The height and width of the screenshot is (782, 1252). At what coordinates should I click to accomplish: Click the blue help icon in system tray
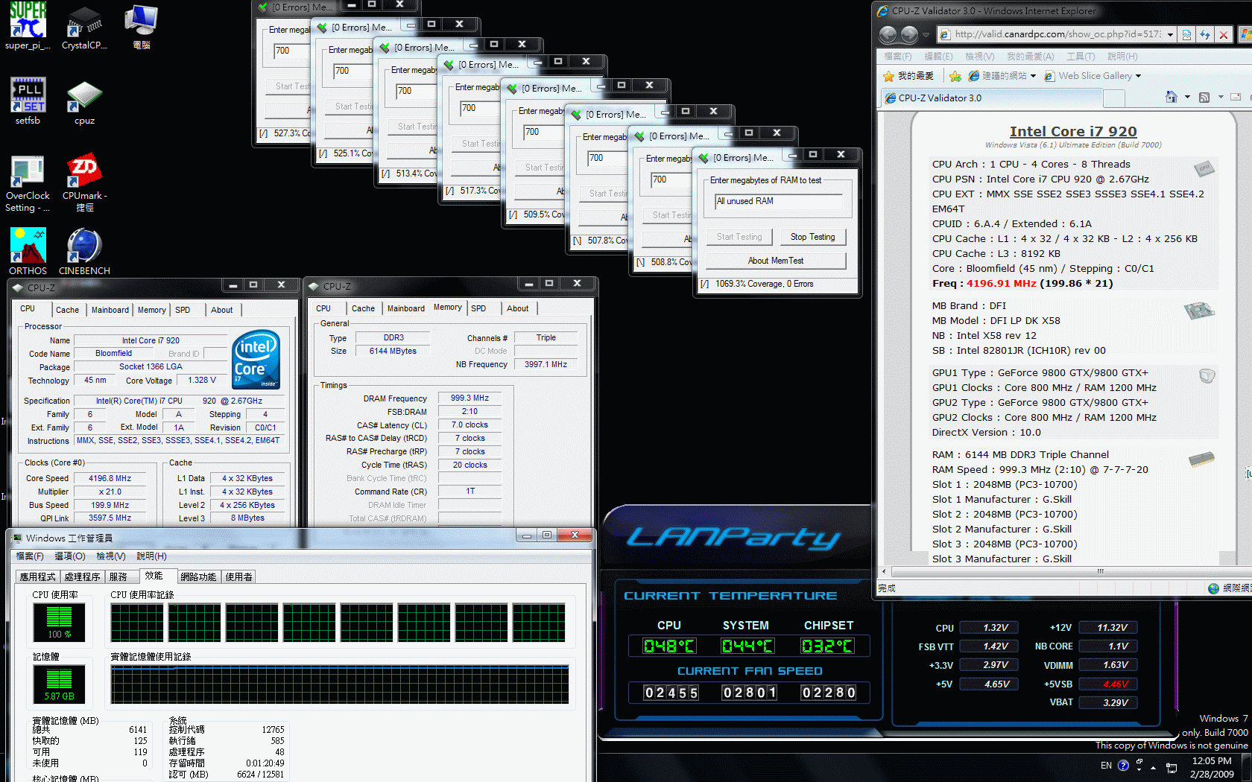click(x=1123, y=765)
